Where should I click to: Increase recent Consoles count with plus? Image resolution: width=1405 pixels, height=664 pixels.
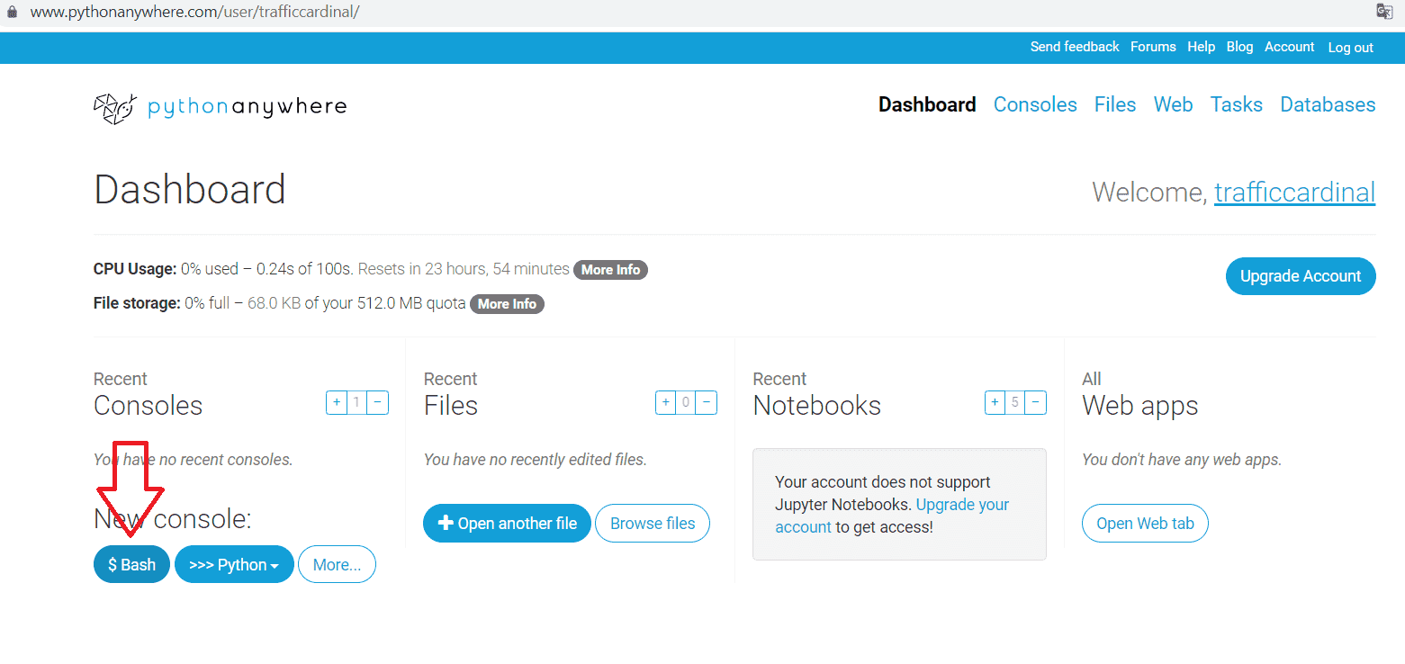point(337,402)
